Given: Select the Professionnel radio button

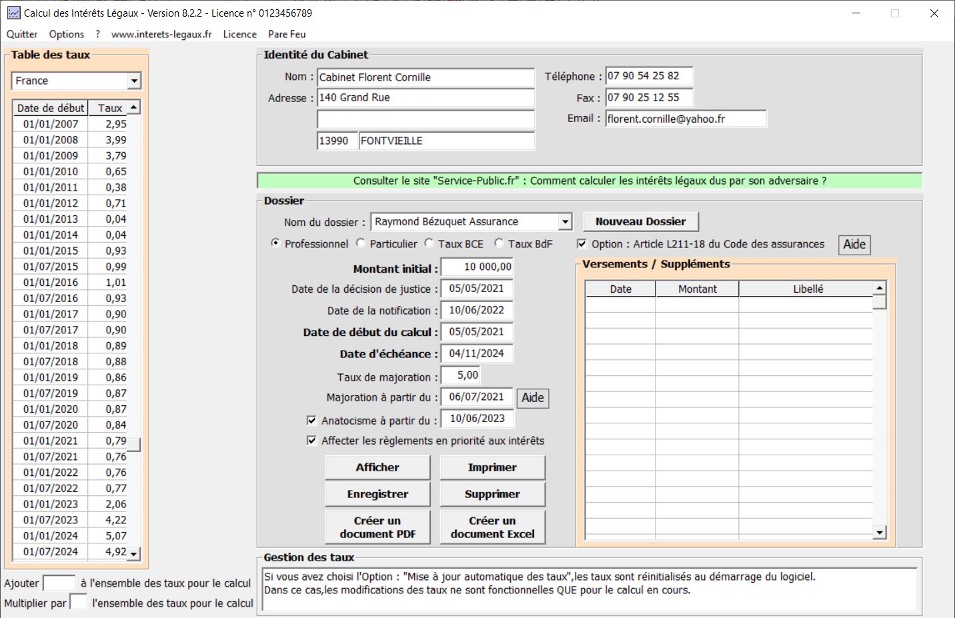Looking at the screenshot, I should (x=275, y=243).
